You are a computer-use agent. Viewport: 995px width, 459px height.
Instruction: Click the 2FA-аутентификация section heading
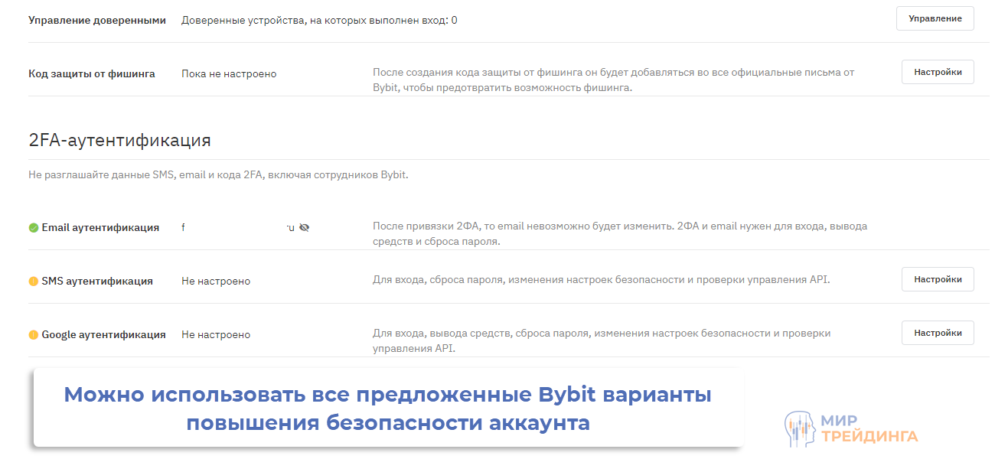tap(119, 141)
